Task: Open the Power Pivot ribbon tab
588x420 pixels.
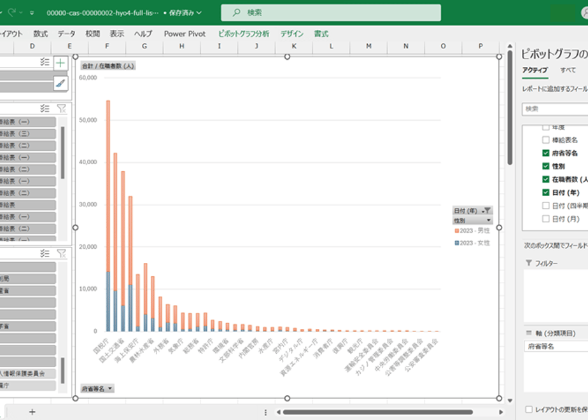Action: point(185,34)
